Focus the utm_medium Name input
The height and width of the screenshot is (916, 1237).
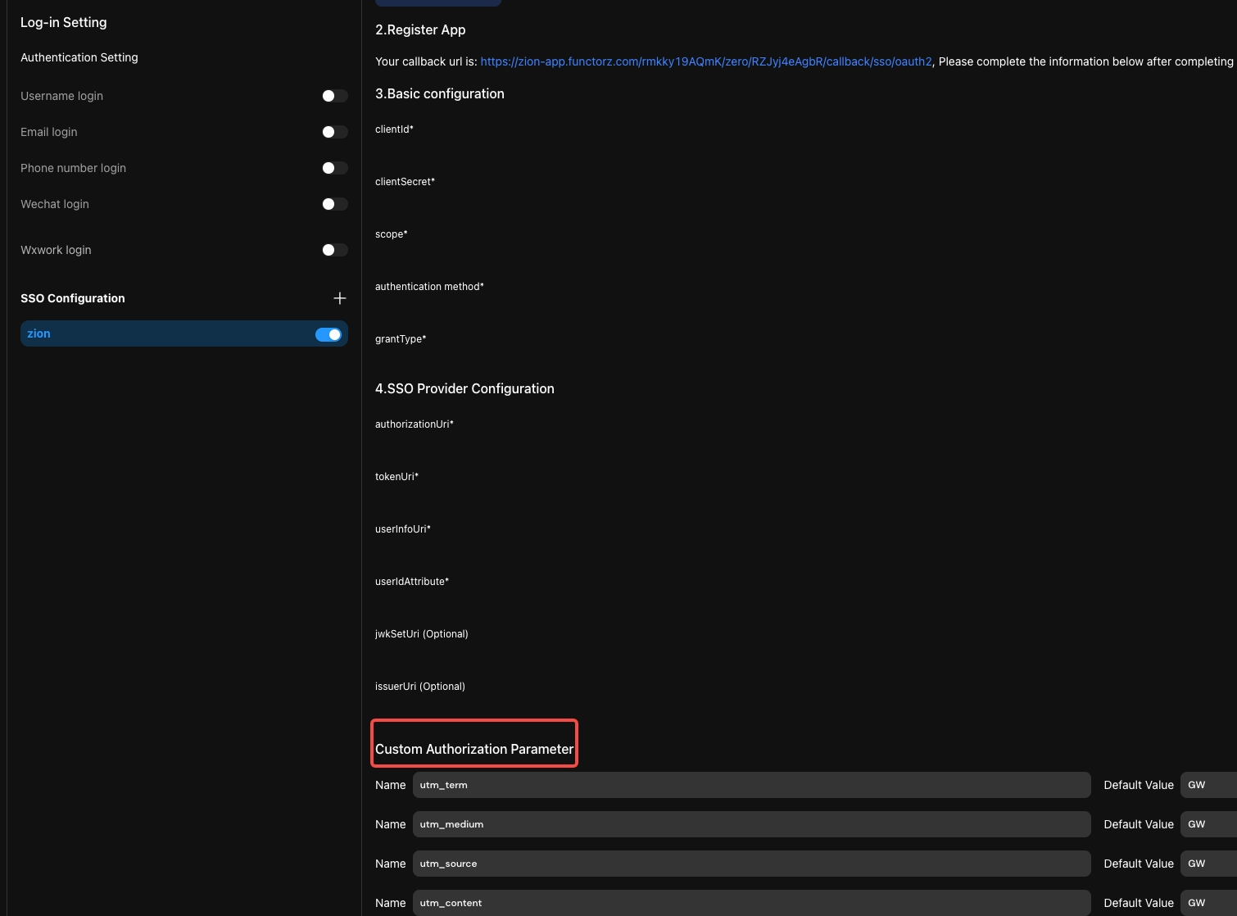750,824
